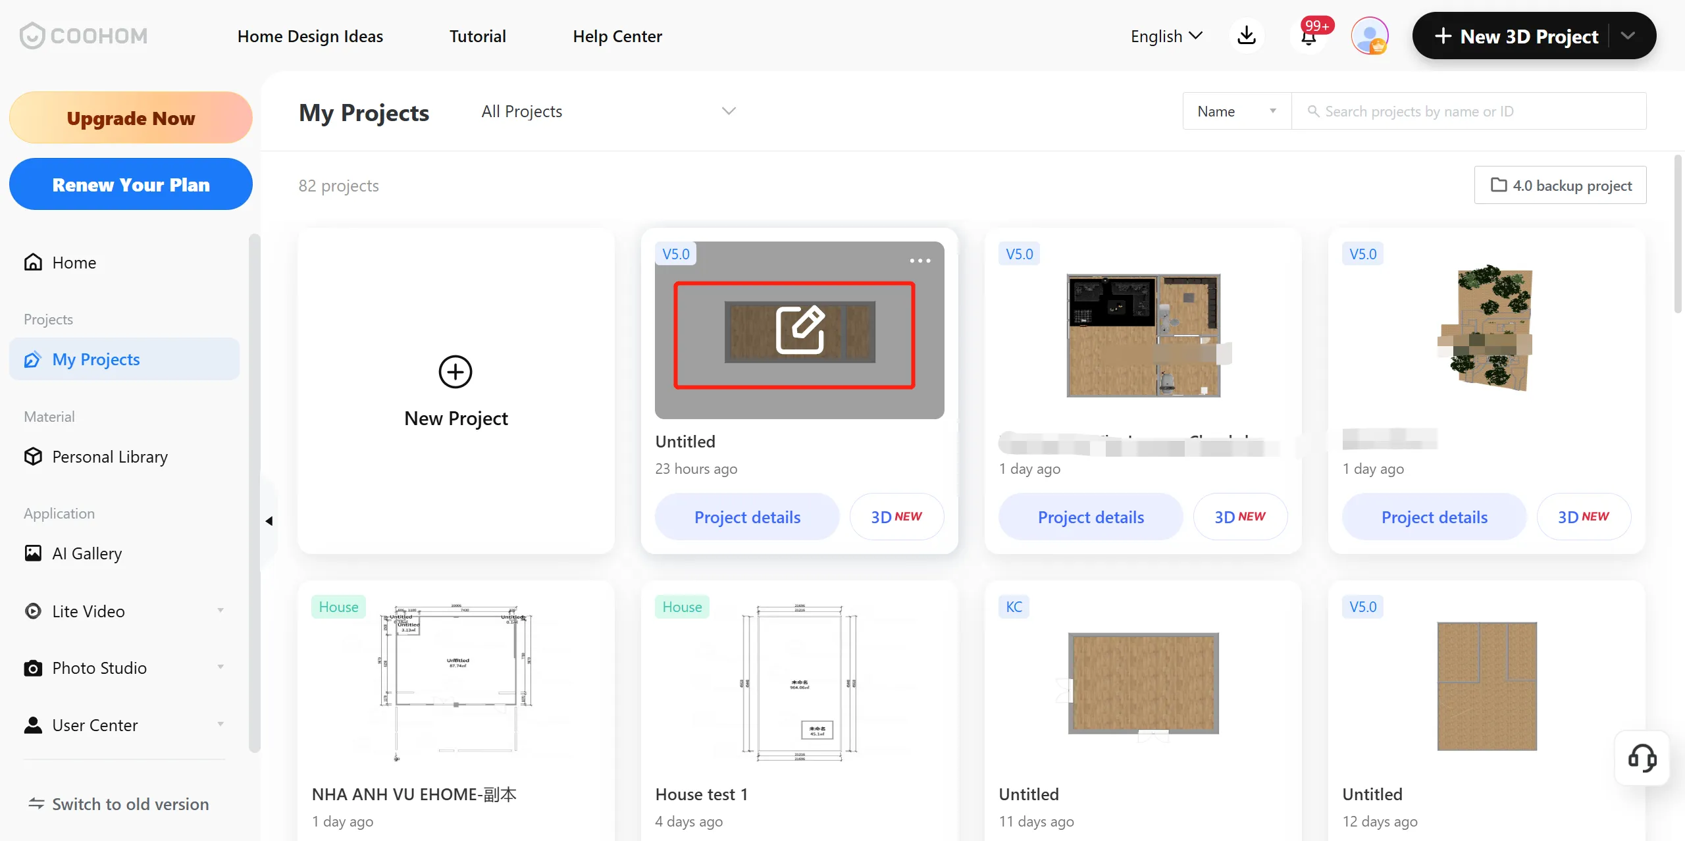Open the notifications bell icon
This screenshot has width=1685, height=841.
pos(1309,37)
